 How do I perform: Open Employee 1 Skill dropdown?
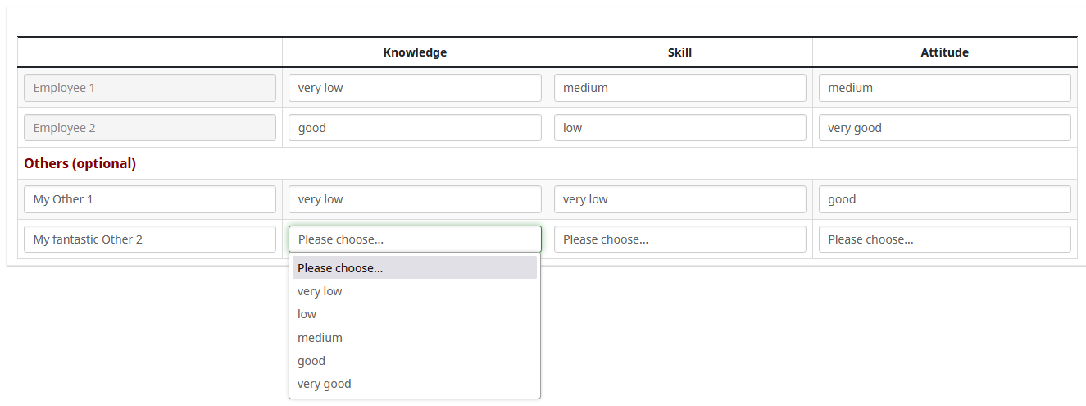click(679, 88)
